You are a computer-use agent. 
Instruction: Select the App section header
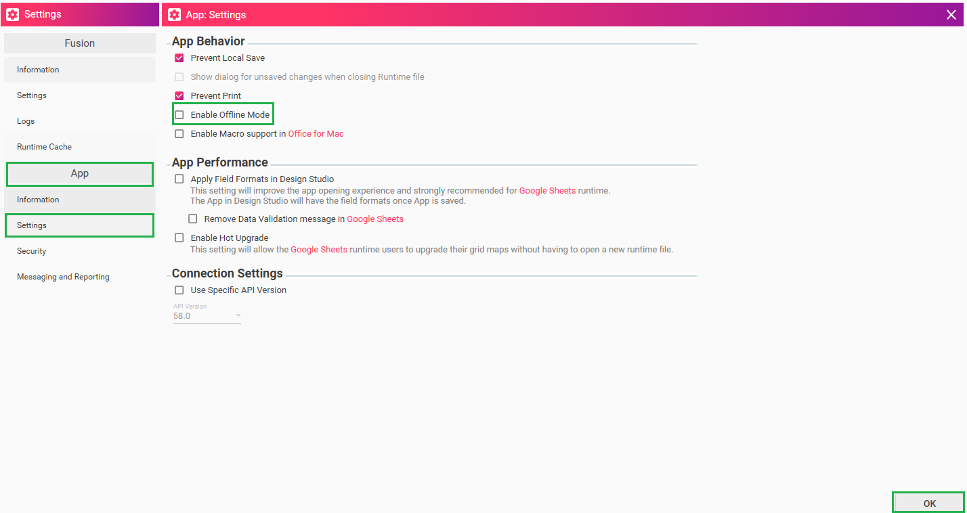click(x=80, y=174)
